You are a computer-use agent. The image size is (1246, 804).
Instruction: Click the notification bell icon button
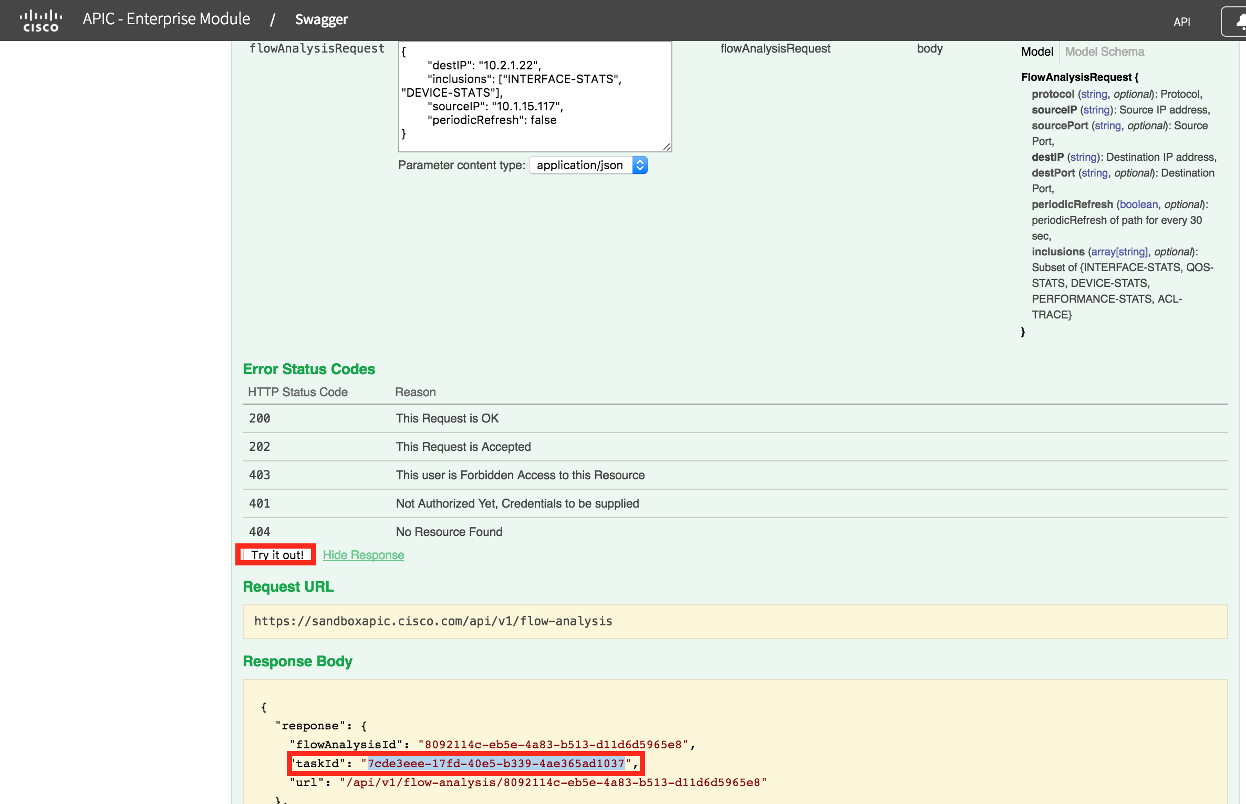1235,21
